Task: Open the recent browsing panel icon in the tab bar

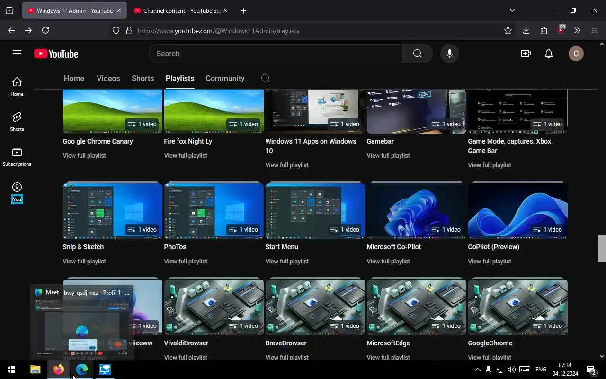Action: (x=9, y=10)
